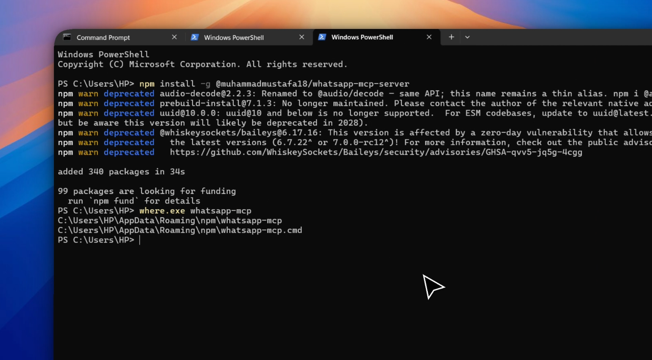
Task: Click the PowerShell icon on the middle tab
Action: (194, 37)
